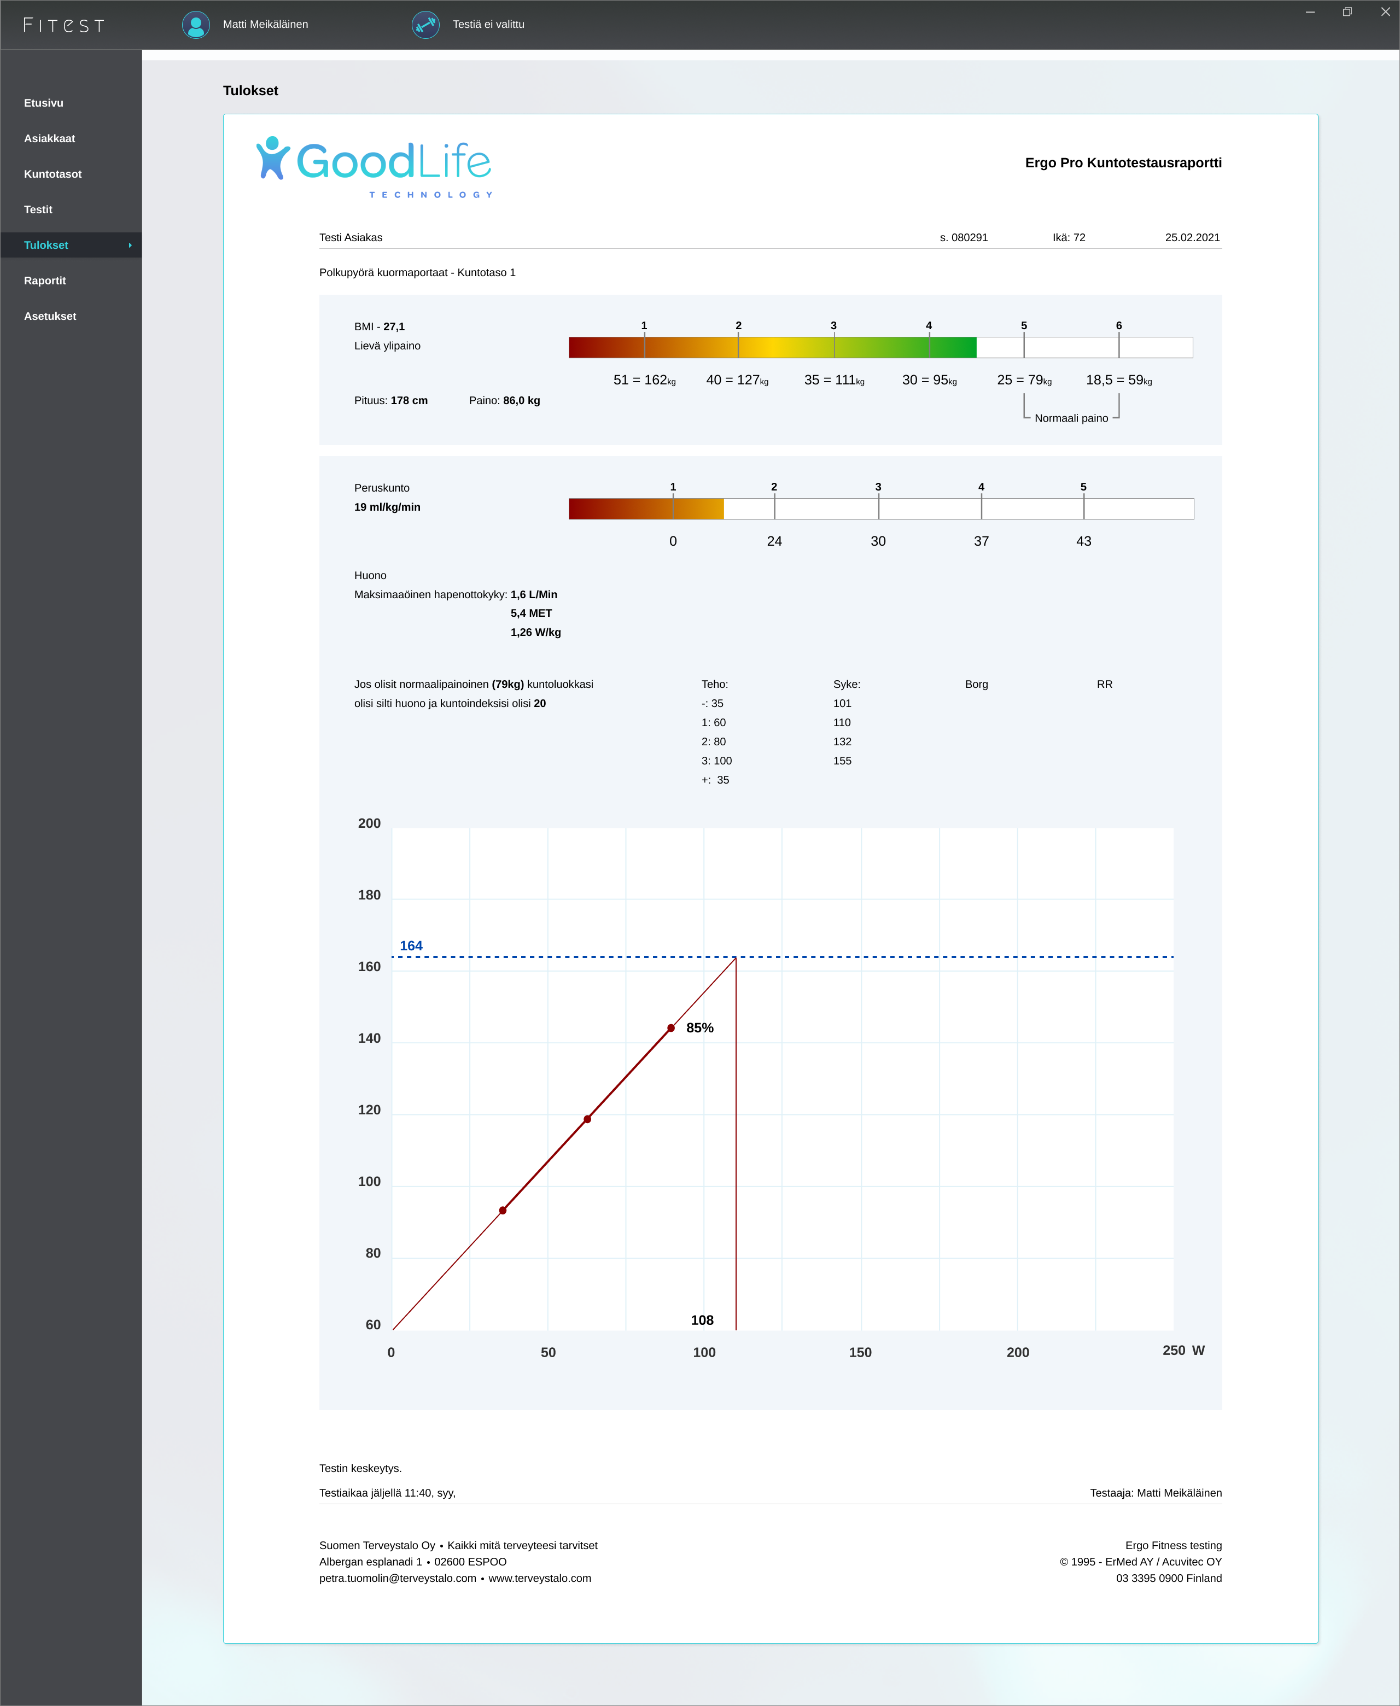Click 'Ergo Fitness testing' footer text

1174,1545
